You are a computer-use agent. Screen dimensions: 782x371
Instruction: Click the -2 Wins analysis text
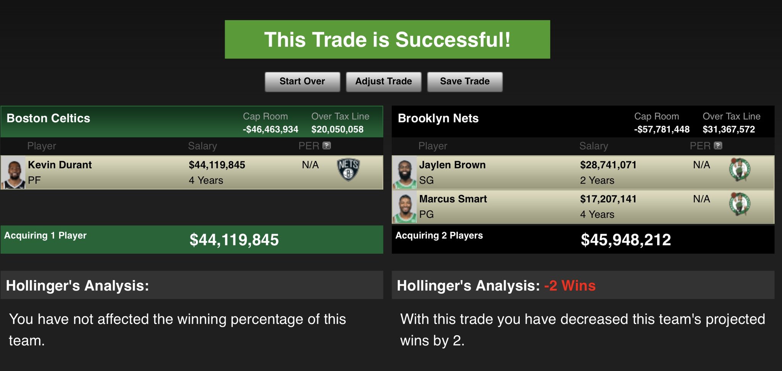[x=570, y=286]
